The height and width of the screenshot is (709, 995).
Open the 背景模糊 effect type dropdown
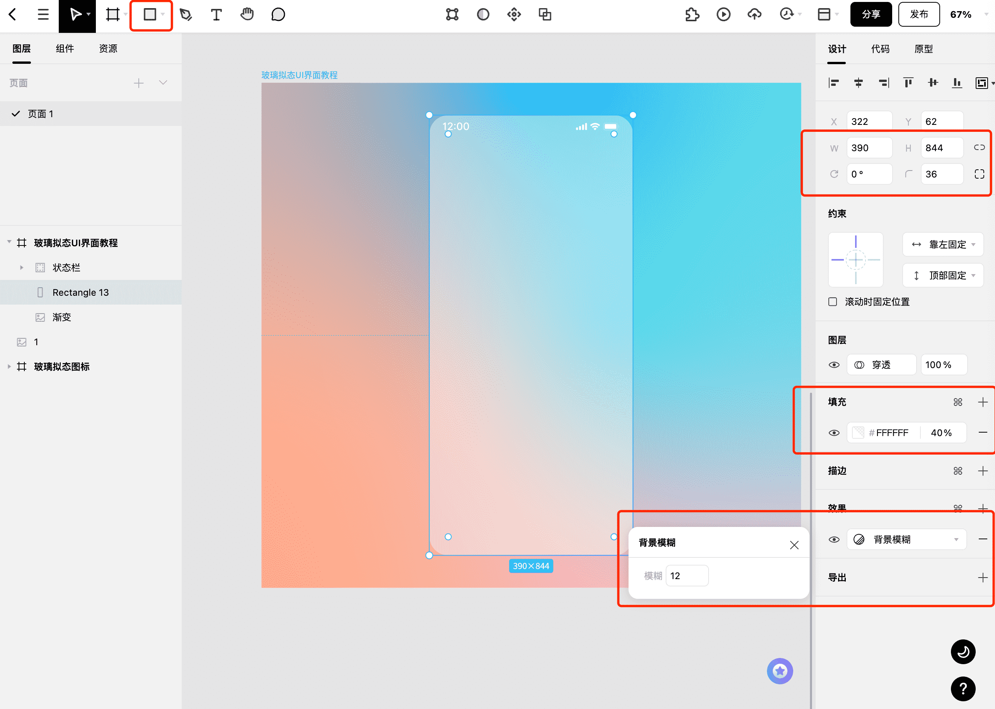tap(906, 540)
